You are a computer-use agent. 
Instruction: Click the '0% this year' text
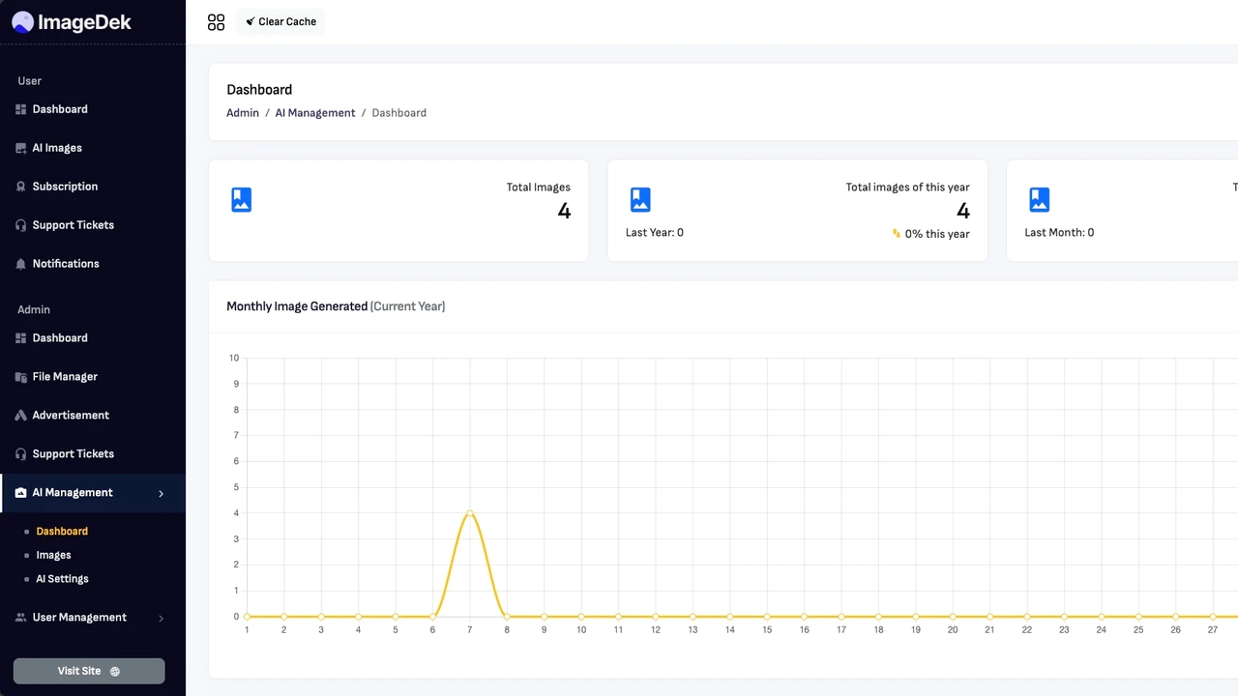(x=937, y=234)
